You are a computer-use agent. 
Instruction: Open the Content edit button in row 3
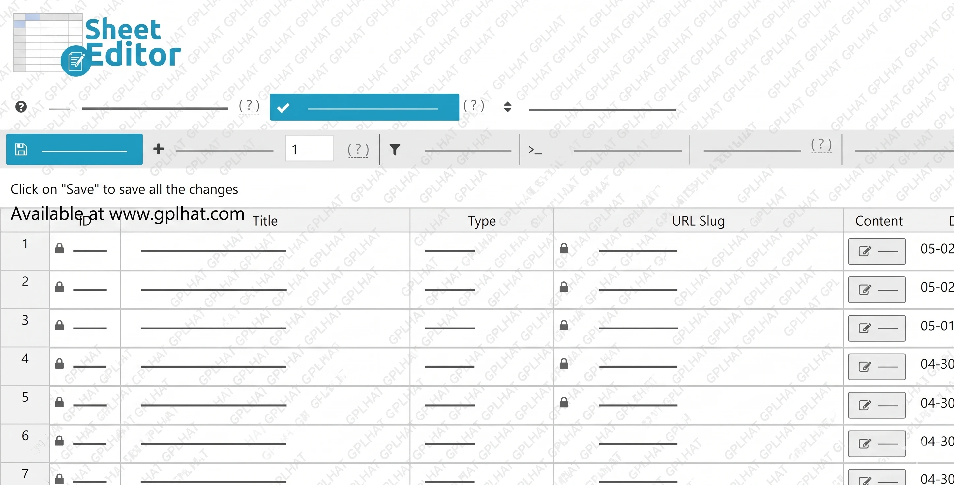point(877,328)
